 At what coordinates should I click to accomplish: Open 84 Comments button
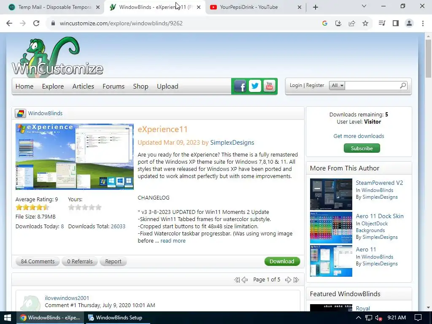pyautogui.click(x=38, y=262)
